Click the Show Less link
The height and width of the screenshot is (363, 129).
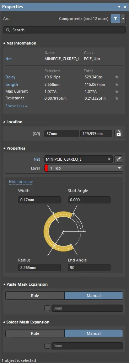(x=16, y=106)
